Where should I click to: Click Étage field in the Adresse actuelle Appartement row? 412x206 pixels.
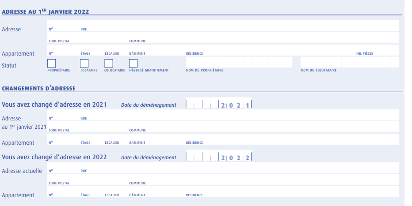(92, 191)
